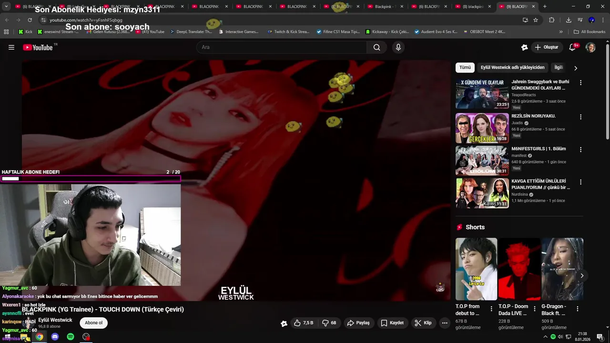Select the Eylül Westwick adlı yükleyiciden chip

click(x=512, y=68)
